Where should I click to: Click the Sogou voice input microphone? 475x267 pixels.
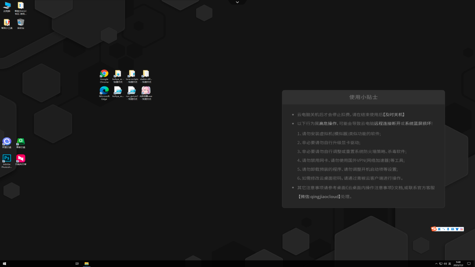point(448,229)
